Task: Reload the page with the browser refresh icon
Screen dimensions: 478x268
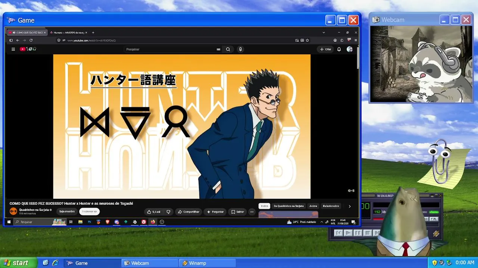Action: coord(31,40)
